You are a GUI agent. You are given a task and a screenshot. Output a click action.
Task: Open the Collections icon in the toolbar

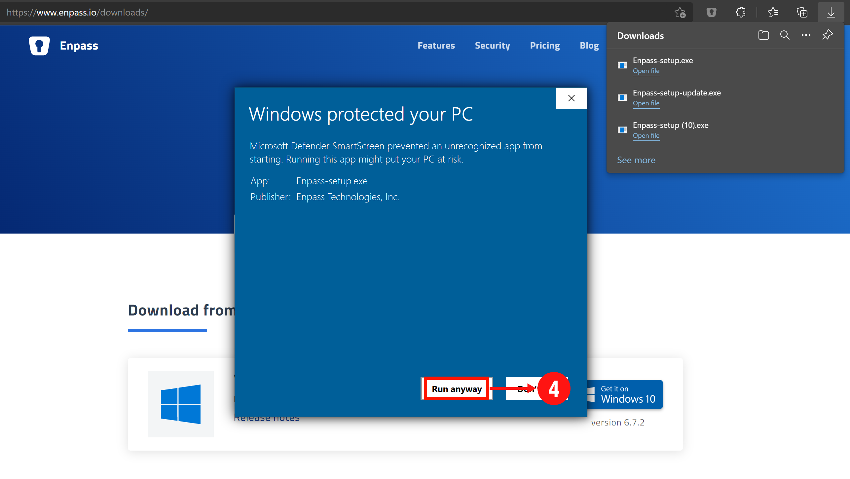[x=802, y=13]
